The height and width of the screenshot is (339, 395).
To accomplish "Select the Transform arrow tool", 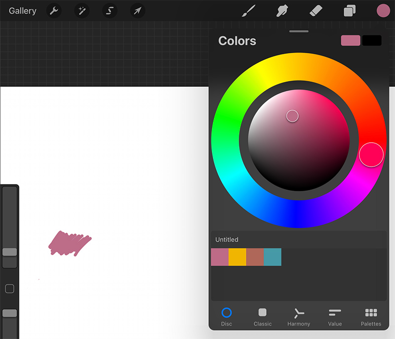I will (x=138, y=11).
